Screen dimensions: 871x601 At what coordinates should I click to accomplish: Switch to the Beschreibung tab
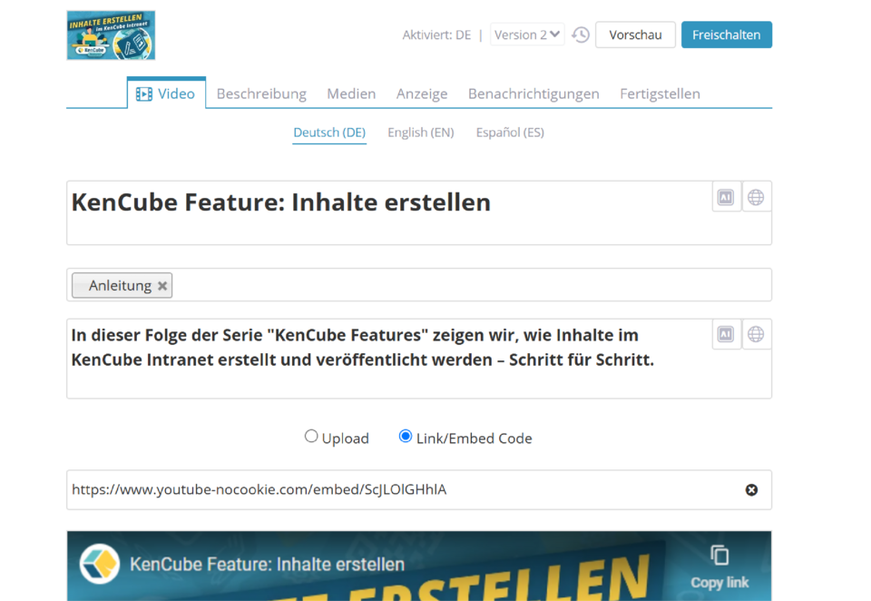[x=261, y=94]
